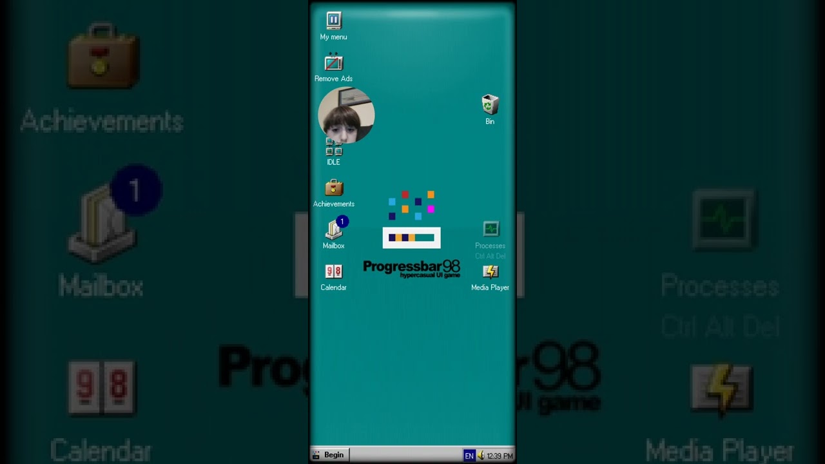Open the Processes monitor icon
This screenshot has width=825, height=464.
(490, 229)
